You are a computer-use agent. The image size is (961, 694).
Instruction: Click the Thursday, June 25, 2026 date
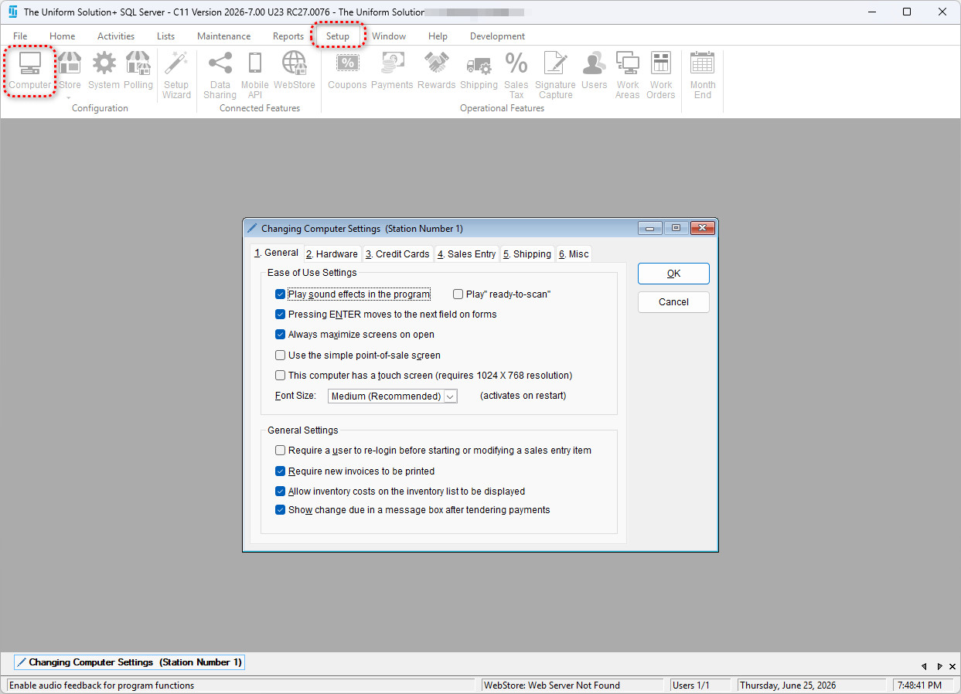(812, 685)
